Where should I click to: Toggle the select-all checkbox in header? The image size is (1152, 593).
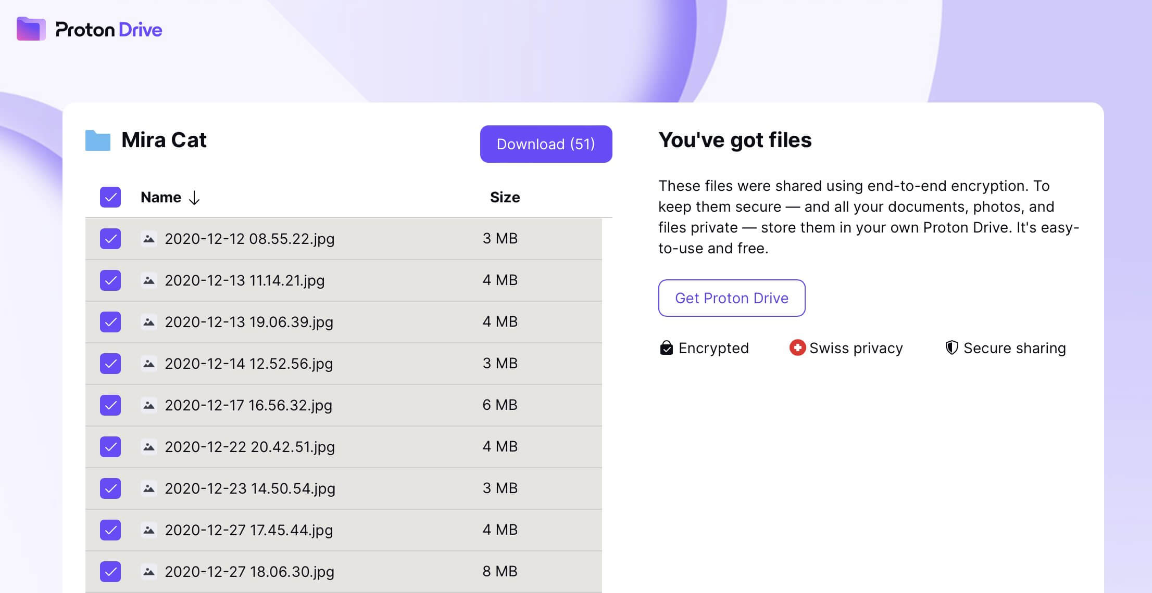click(110, 197)
